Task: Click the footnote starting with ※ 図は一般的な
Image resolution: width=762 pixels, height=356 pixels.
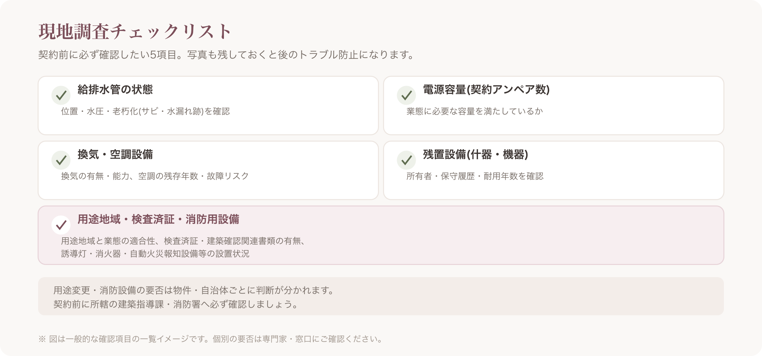Action: 211,339
